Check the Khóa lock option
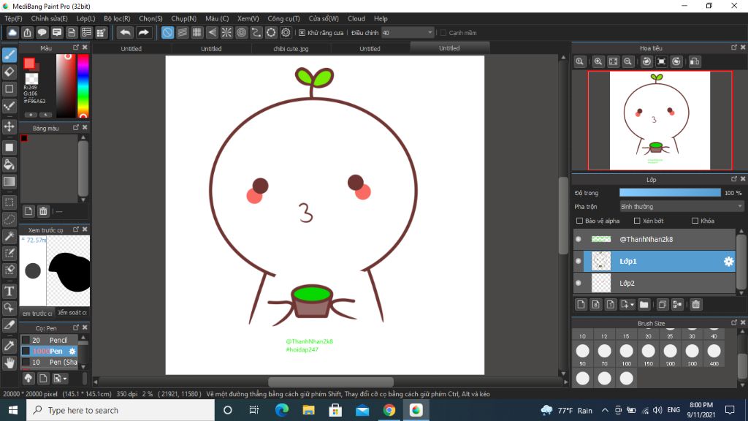 pos(695,221)
